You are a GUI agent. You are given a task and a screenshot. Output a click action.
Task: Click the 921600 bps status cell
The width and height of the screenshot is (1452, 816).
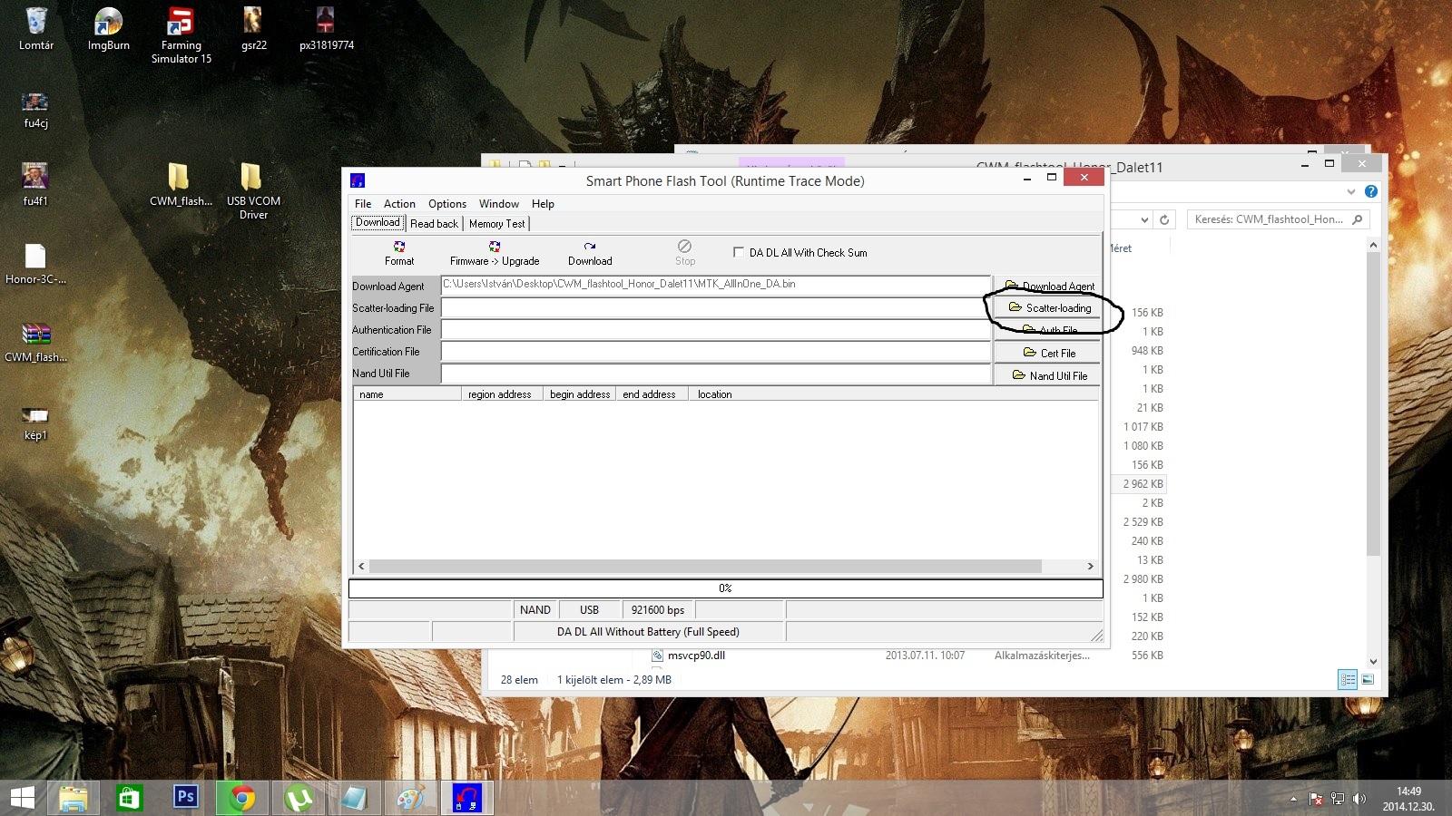[658, 610]
